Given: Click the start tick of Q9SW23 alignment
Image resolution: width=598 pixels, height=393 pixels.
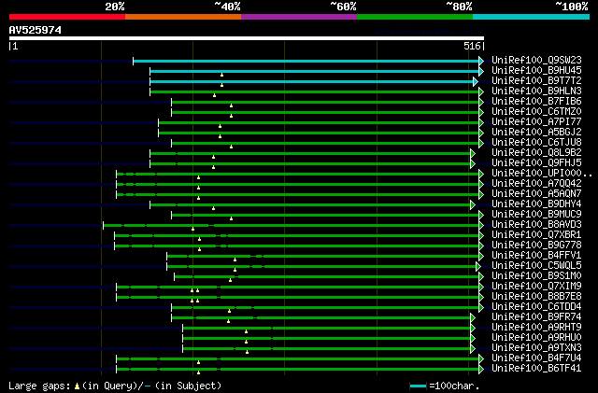Looking at the screenshot, I should point(133,61).
